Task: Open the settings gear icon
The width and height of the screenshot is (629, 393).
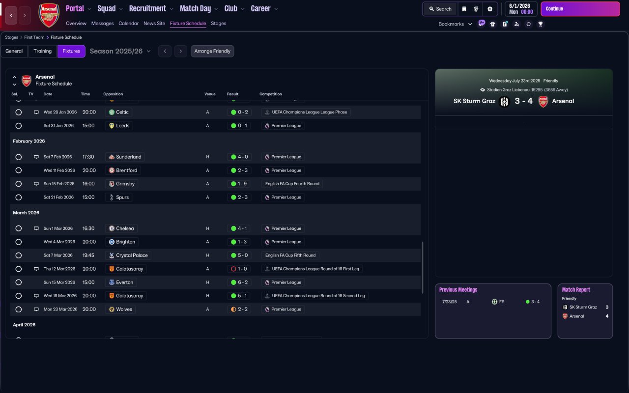Action: coord(489,9)
